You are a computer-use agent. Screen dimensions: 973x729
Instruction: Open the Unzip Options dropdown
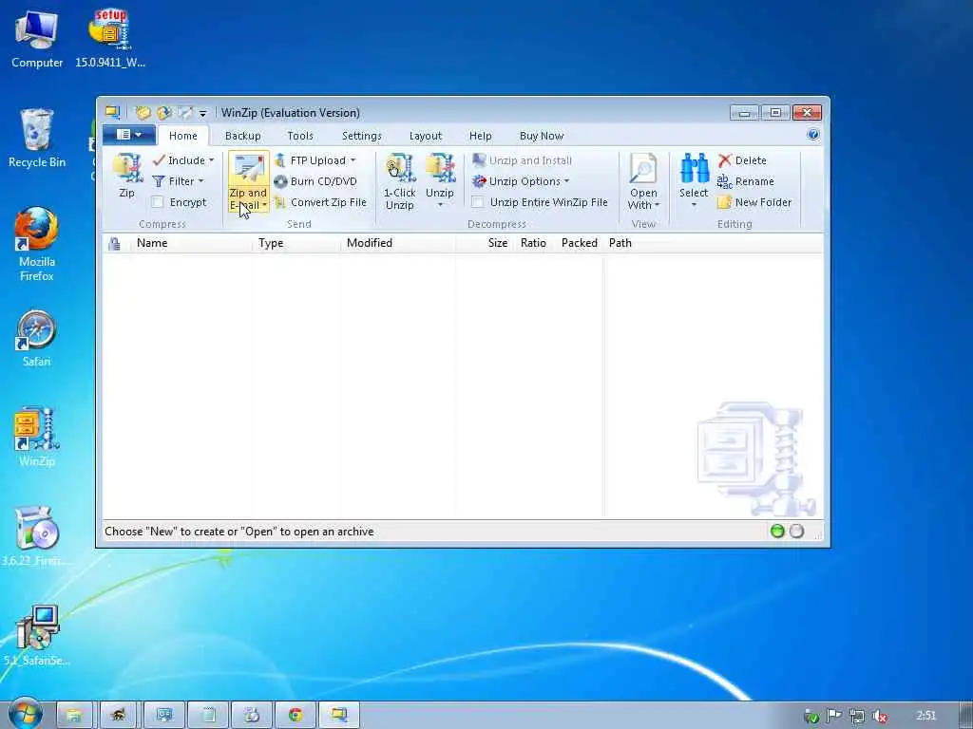(522, 181)
